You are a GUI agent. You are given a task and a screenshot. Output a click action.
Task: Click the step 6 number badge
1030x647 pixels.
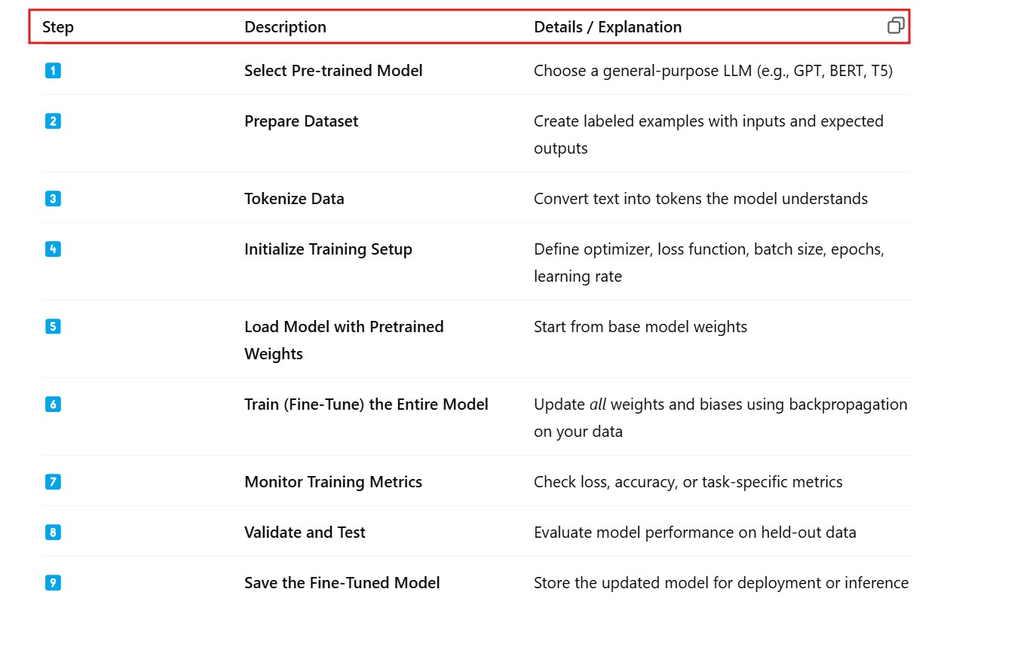(x=53, y=404)
